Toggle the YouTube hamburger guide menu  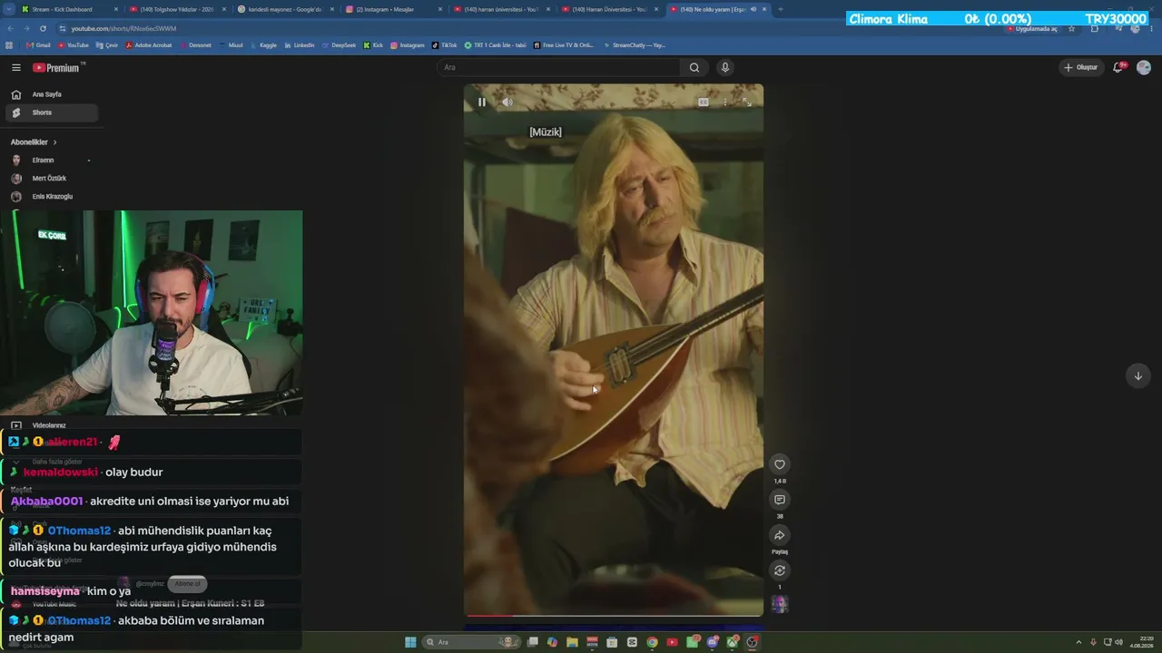click(x=16, y=67)
